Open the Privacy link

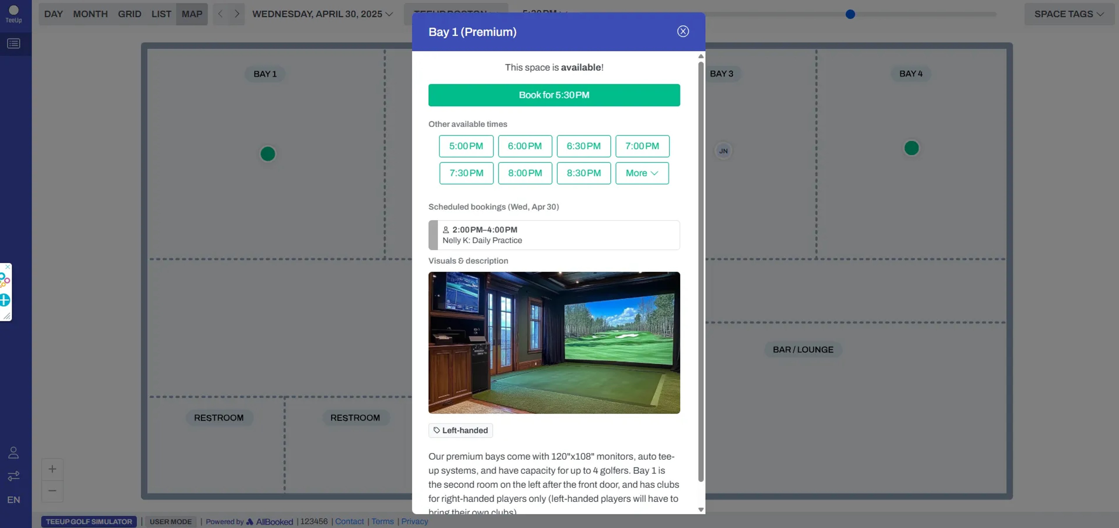point(414,521)
